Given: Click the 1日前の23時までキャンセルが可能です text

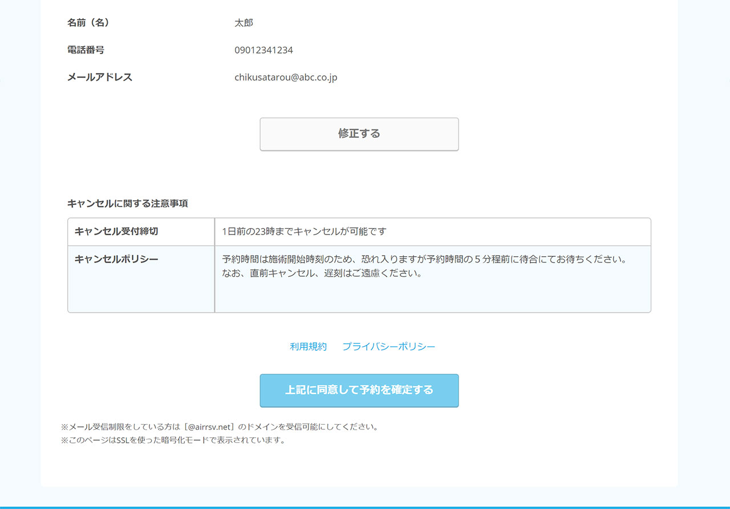Looking at the screenshot, I should click(x=304, y=232).
